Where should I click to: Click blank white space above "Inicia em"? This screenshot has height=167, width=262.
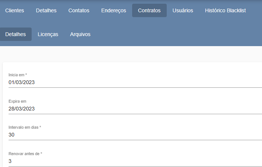[x=130, y=67]
